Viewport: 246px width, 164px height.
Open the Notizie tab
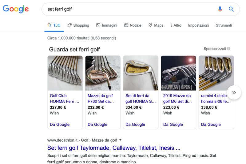[133, 25]
